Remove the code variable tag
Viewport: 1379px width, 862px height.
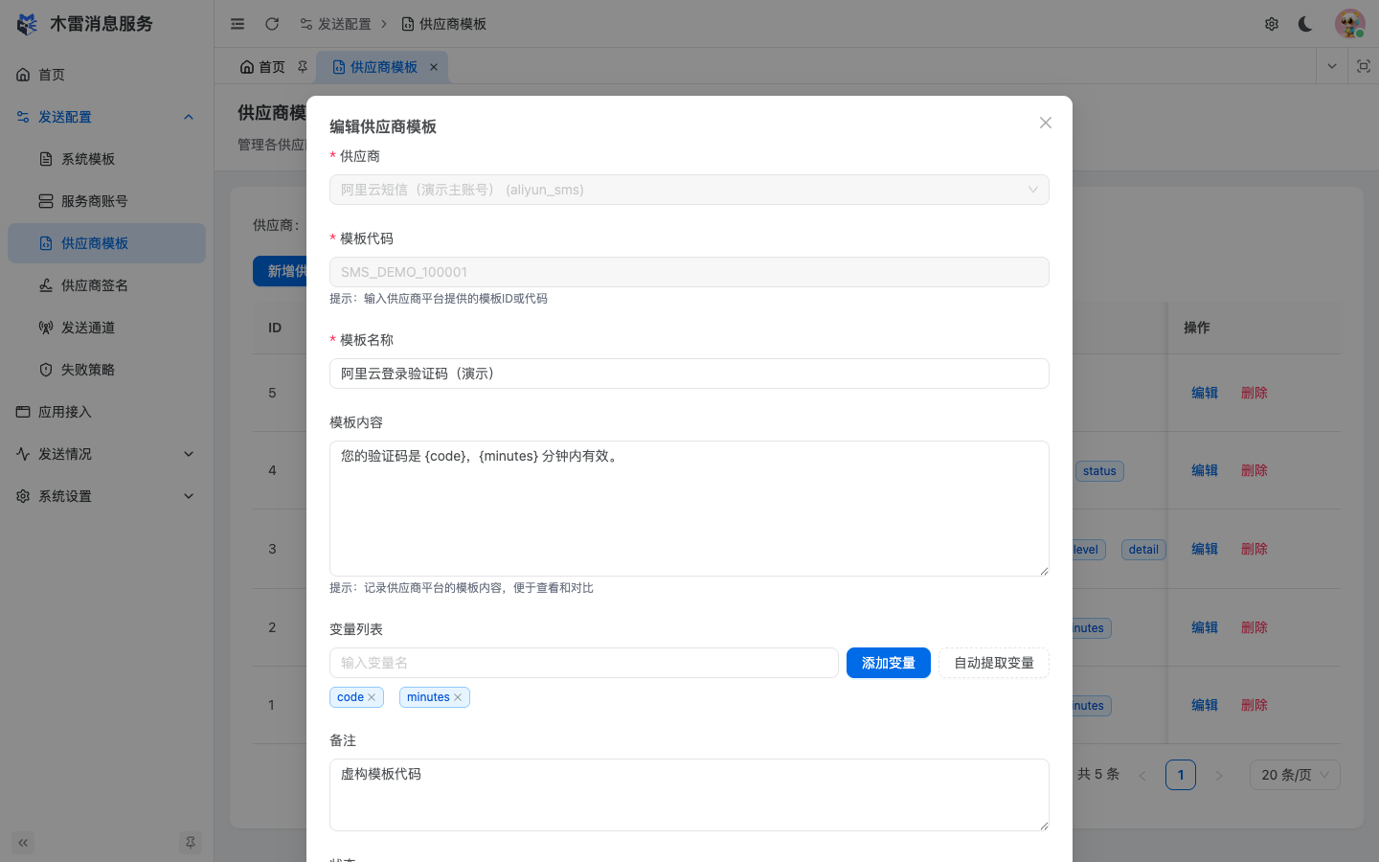tap(372, 697)
